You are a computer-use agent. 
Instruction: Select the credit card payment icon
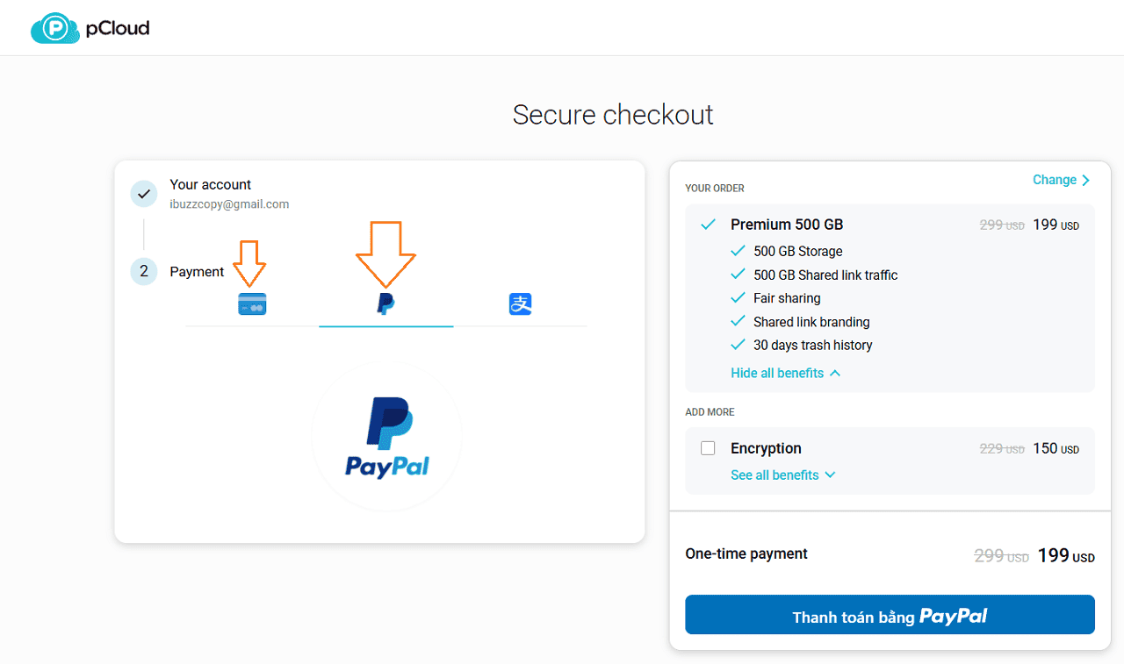point(252,304)
